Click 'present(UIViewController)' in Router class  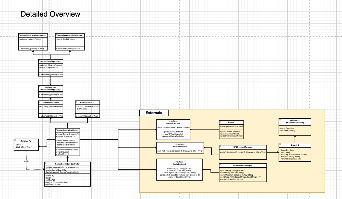coord(231,136)
